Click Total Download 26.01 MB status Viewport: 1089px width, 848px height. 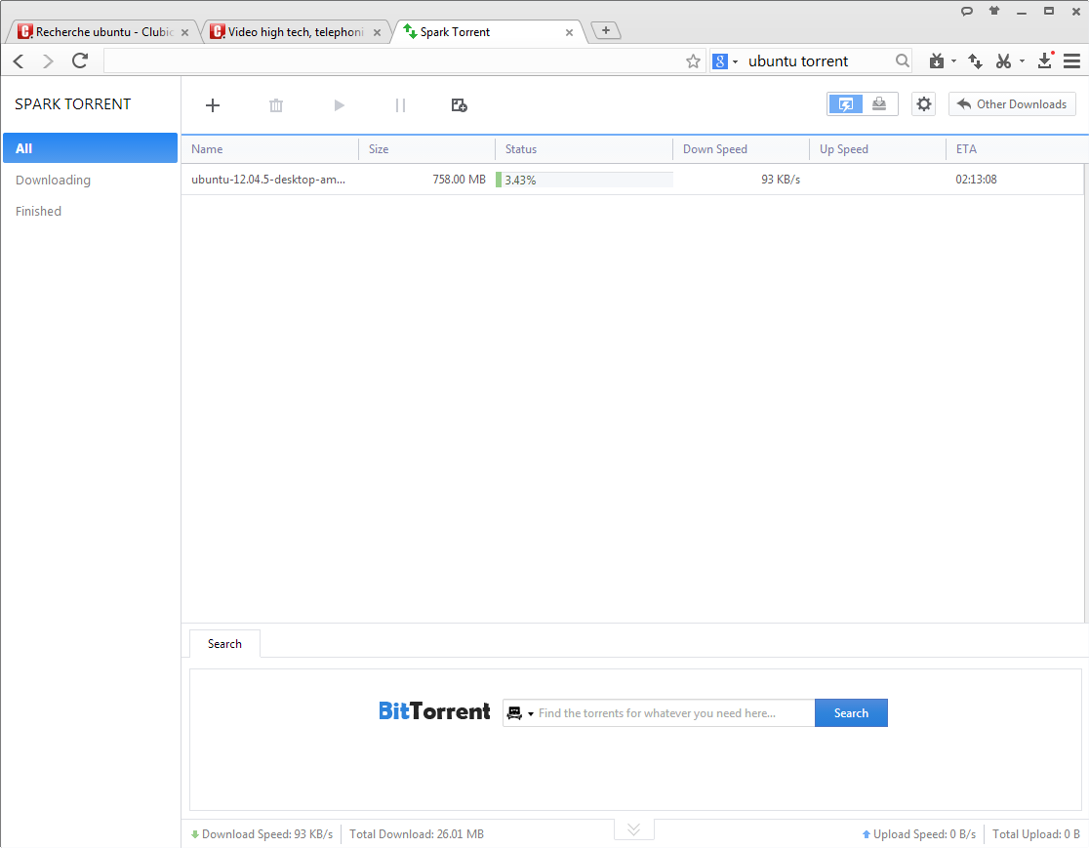(417, 834)
